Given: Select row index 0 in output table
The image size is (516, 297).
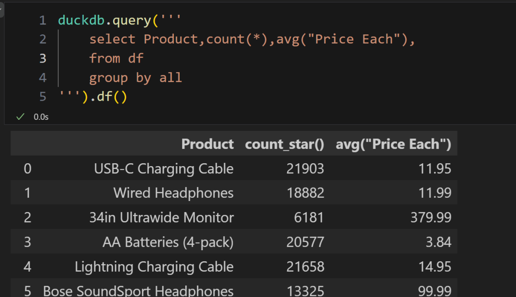Looking at the screenshot, I should (27, 169).
